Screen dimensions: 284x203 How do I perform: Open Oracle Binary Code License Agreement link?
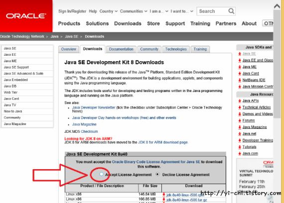click(156, 162)
